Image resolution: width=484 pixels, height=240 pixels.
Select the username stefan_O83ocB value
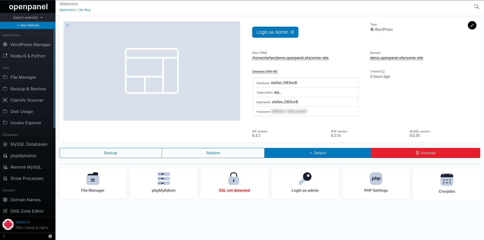(x=285, y=102)
